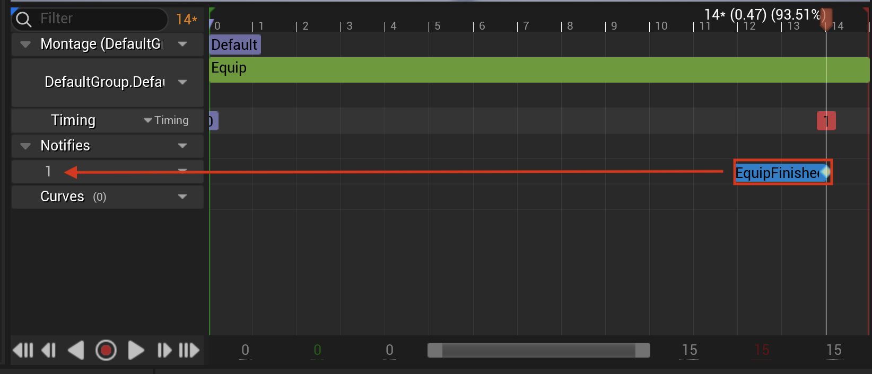Open the Timing options dropdown

pos(166,120)
